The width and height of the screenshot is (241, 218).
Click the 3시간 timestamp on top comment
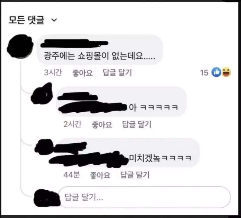point(53,72)
